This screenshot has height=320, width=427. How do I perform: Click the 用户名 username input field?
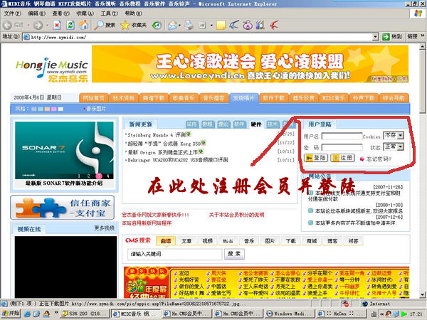click(x=342, y=136)
